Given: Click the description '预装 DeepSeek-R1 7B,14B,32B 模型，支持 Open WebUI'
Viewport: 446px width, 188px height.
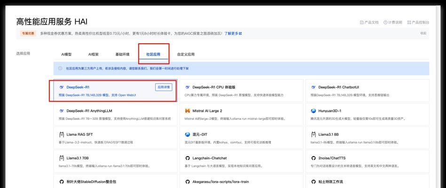Looking at the screenshot, I should 97,95.
